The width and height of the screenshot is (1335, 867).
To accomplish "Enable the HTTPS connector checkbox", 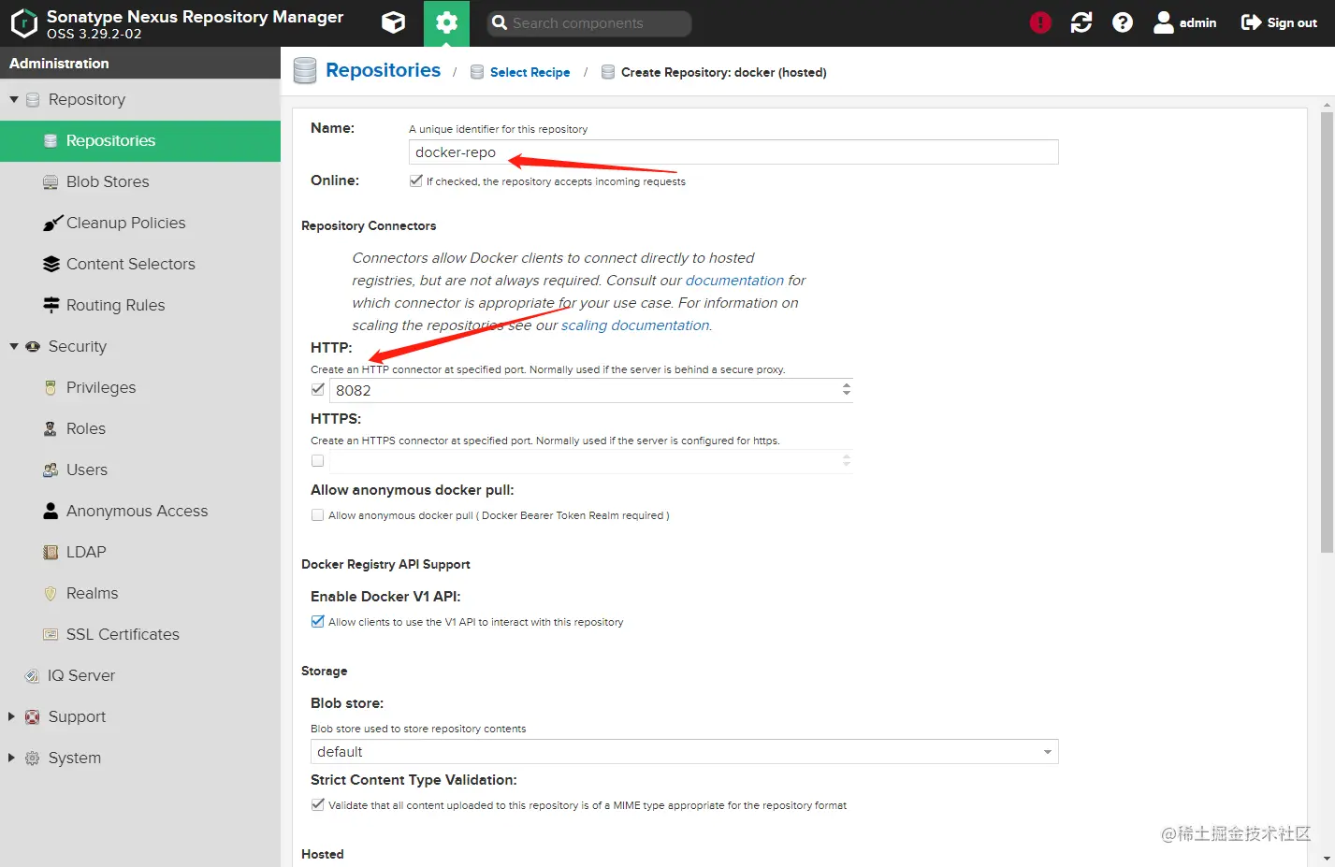I will [x=317, y=461].
